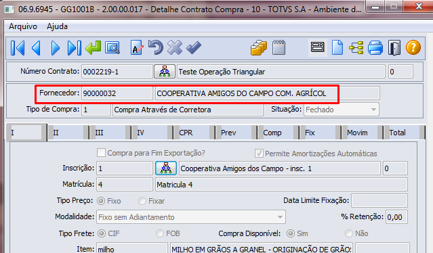Click 'Matricula 4' description field

pyautogui.click(x=281, y=185)
